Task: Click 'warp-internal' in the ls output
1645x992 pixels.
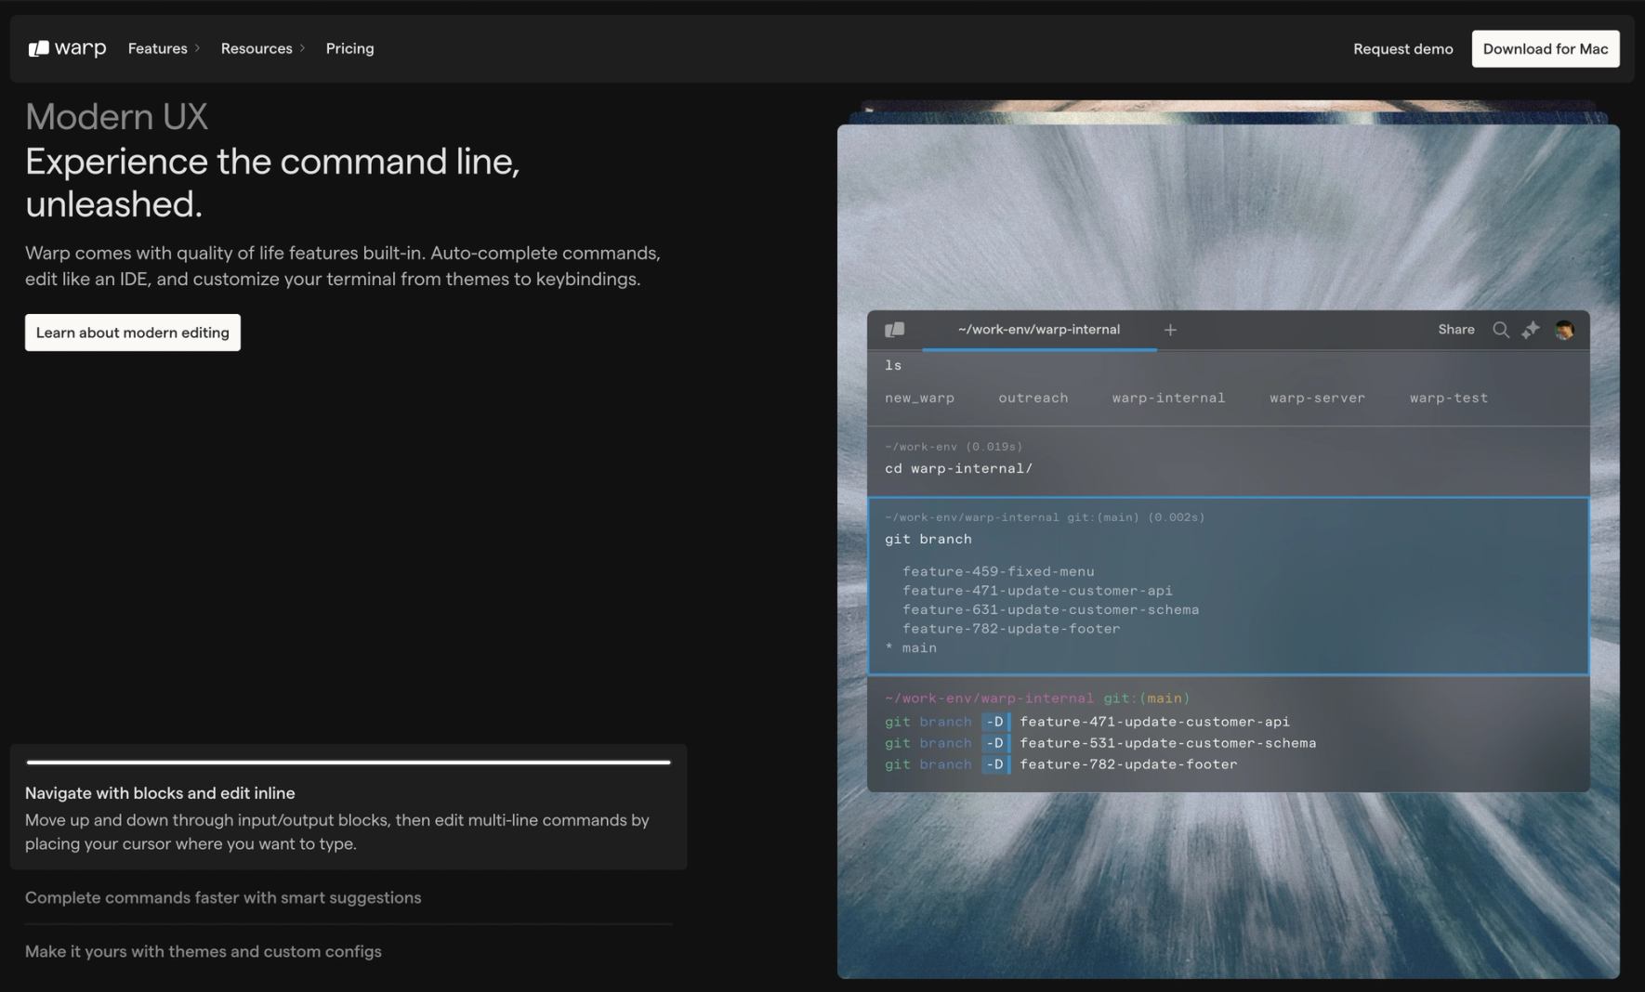Action: (x=1168, y=398)
